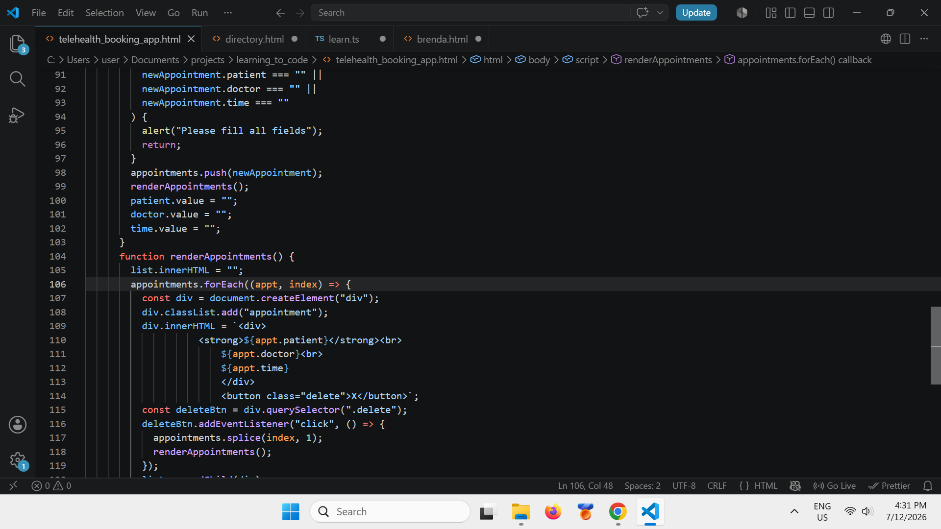Go back with the left arrow
The image size is (941, 529).
280,13
